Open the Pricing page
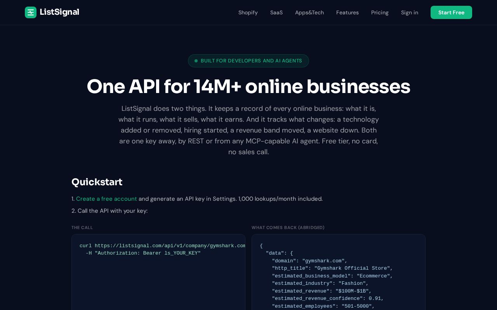This screenshot has height=310, width=497. 380,12
